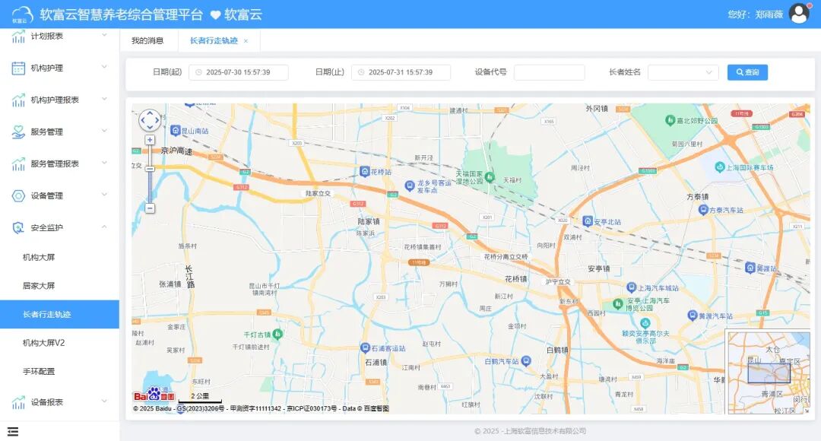
Task: Switch to the 我的消息 tab
Action: [x=148, y=41]
